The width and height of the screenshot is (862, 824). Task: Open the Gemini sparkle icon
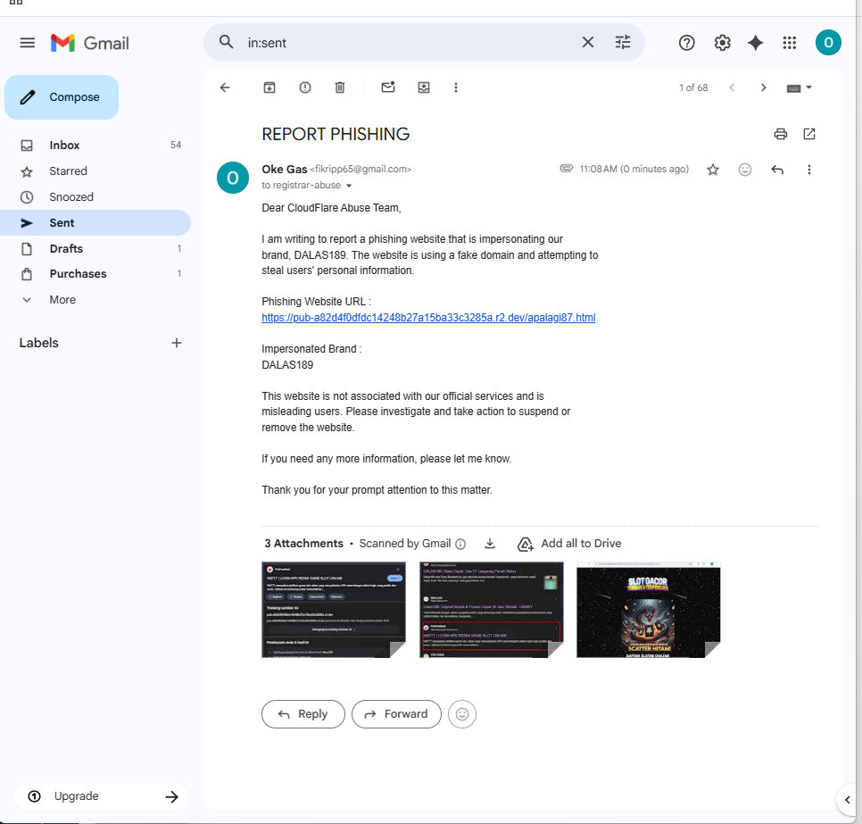(755, 43)
